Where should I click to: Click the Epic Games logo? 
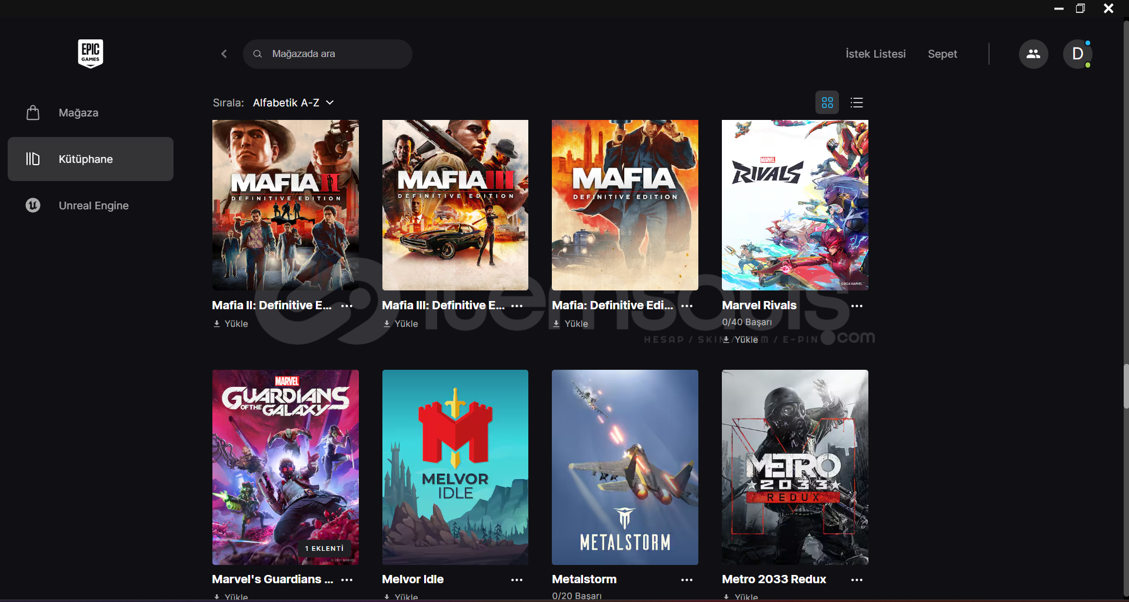pos(91,53)
